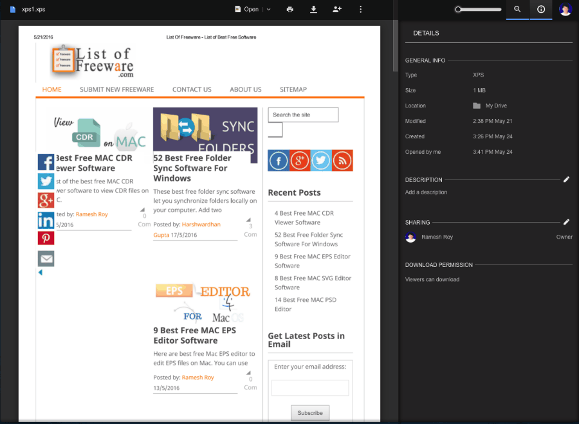Edit sharing settings with its pencil icon
Screen dimensions: 579x424
(566, 222)
